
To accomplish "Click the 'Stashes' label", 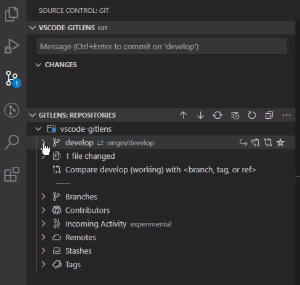I will [x=78, y=251].
